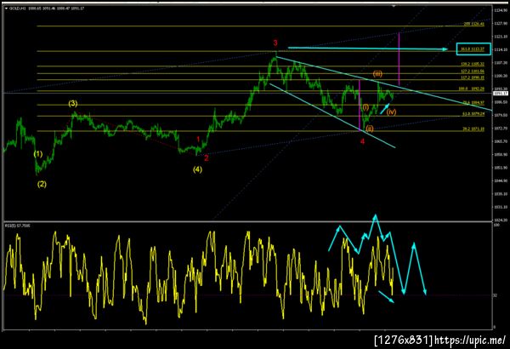Viewport: 510px width, 349px height.
Task: Click the yellow wave label (2)
Action: click(x=42, y=184)
